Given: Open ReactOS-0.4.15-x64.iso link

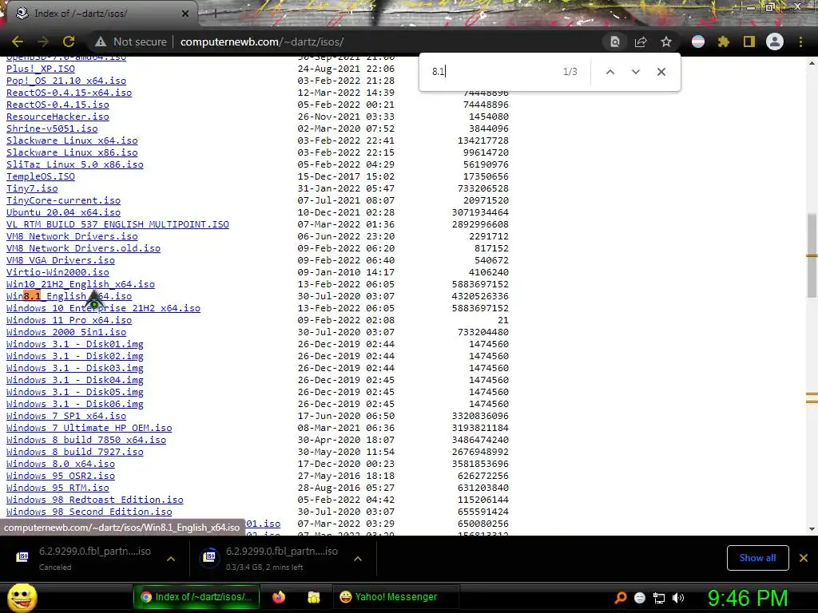Looking at the screenshot, I should (x=69, y=93).
